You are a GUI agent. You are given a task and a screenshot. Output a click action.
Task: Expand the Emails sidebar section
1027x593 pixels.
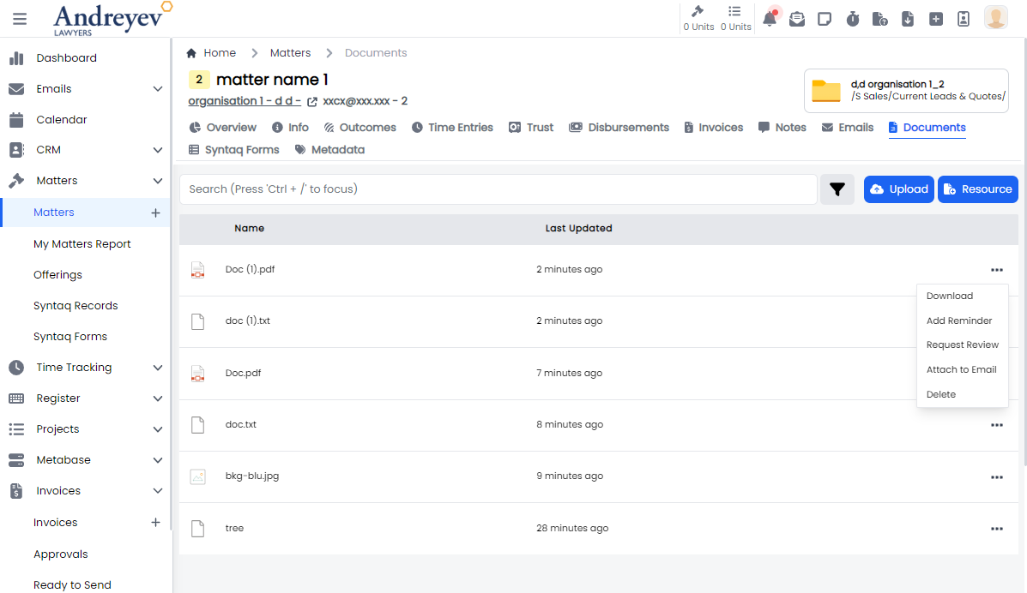point(158,89)
